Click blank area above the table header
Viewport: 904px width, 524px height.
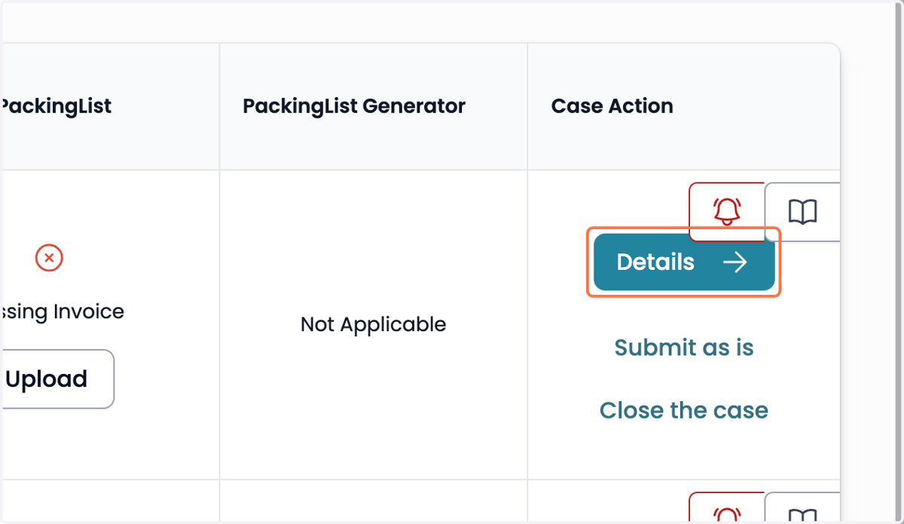(x=422, y=23)
